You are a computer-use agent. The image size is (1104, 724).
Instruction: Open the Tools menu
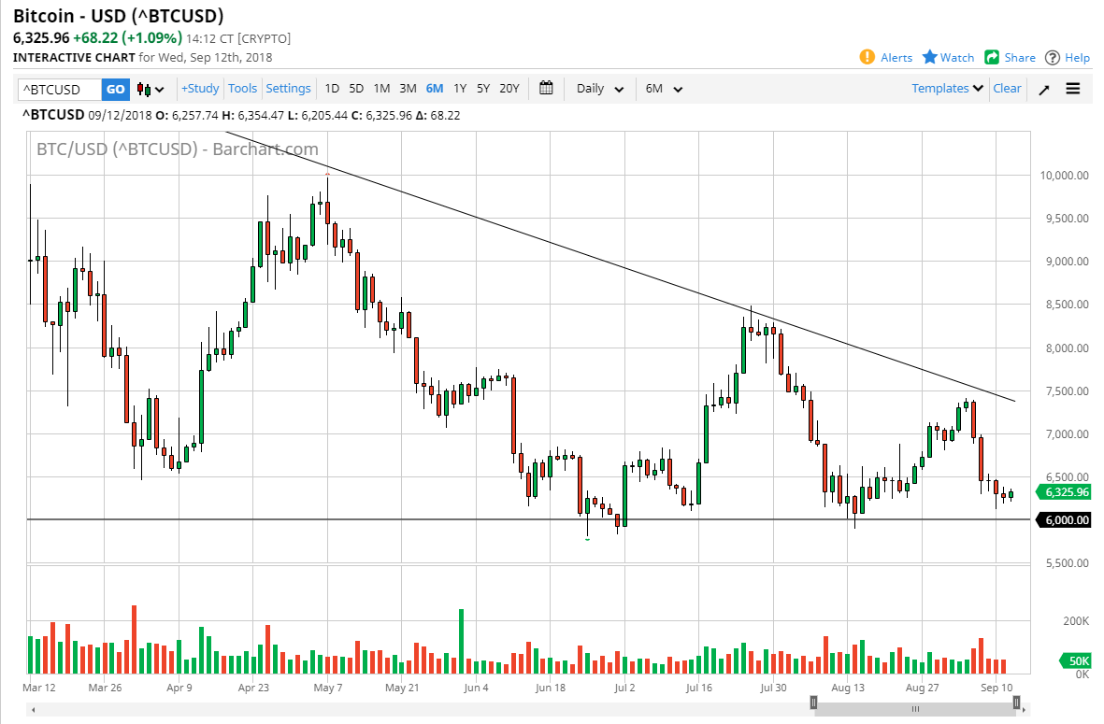coord(242,88)
